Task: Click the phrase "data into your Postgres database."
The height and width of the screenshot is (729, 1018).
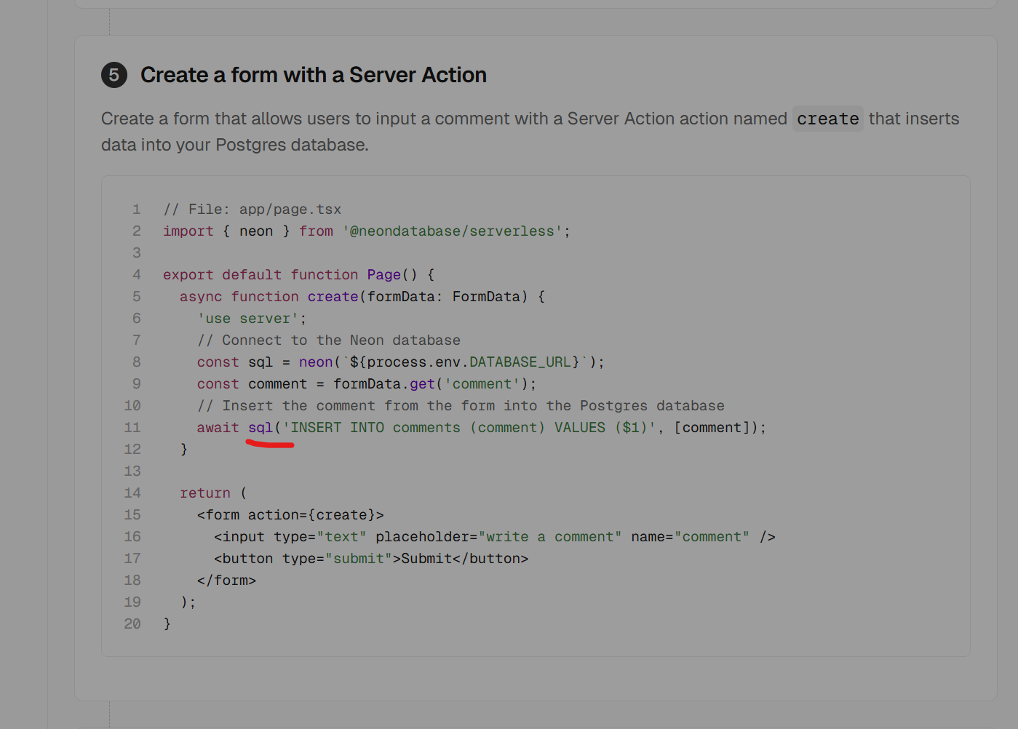Action: click(235, 145)
